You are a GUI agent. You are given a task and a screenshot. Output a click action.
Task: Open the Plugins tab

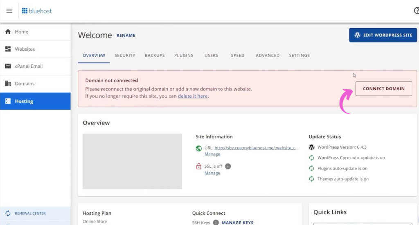click(x=184, y=56)
